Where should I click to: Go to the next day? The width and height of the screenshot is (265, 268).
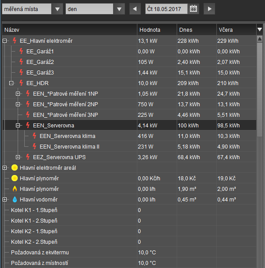coord(209,8)
